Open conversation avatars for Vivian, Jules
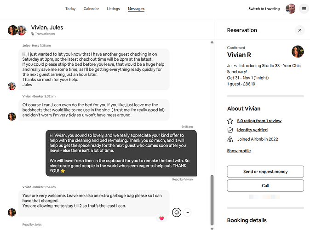Viewport: 310px width, 230px height. coord(17,30)
